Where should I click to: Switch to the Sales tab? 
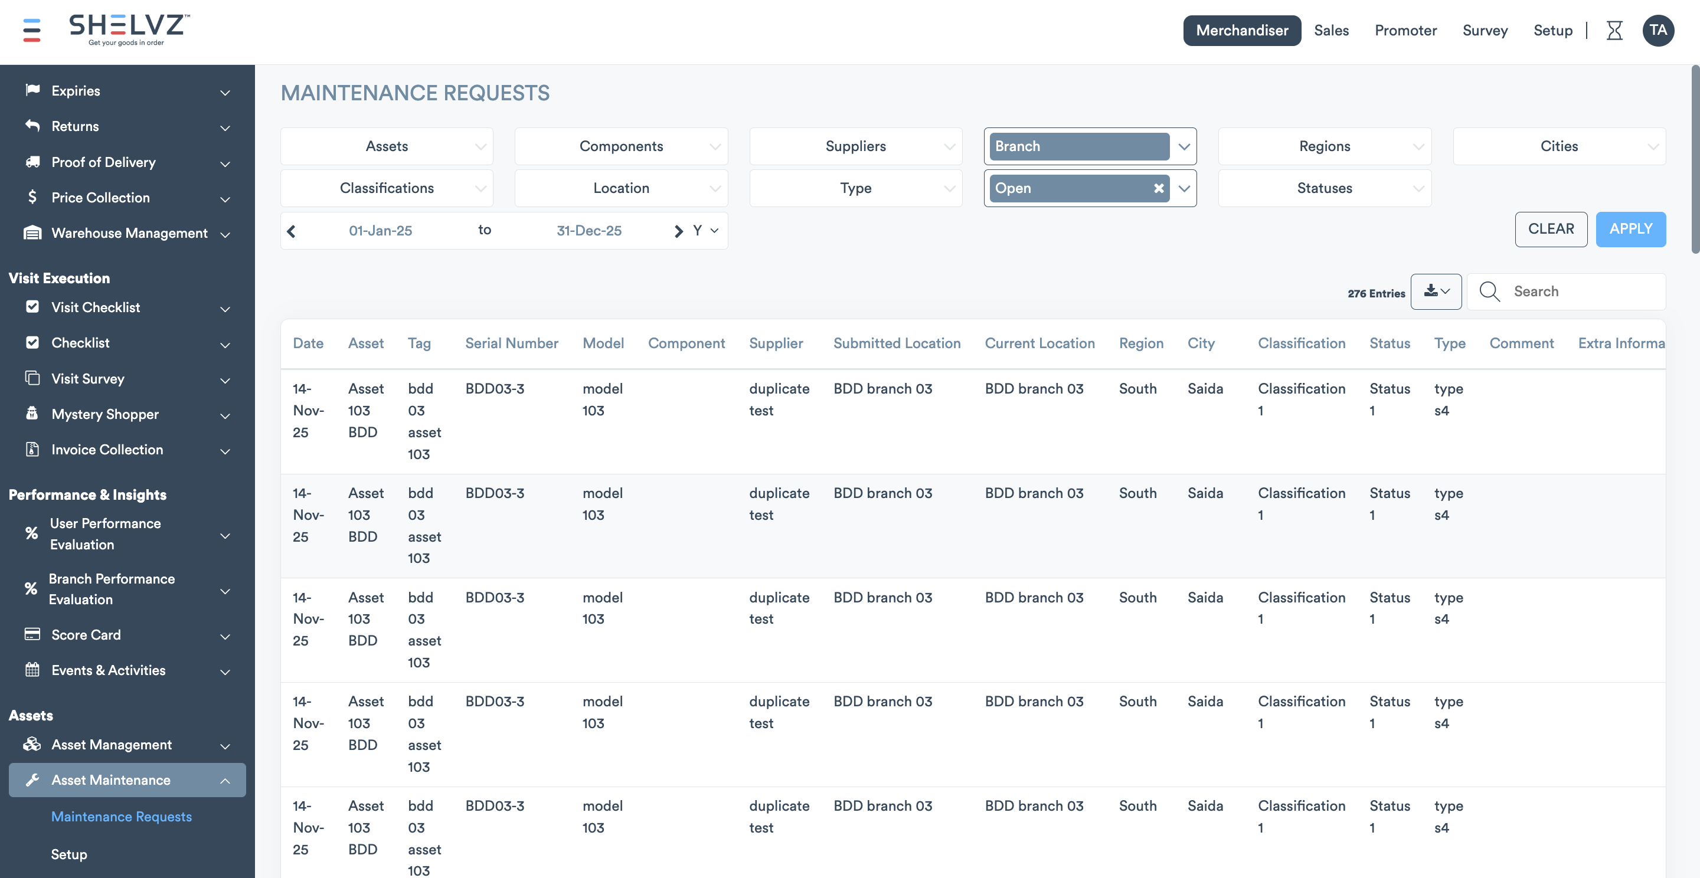pyautogui.click(x=1331, y=30)
